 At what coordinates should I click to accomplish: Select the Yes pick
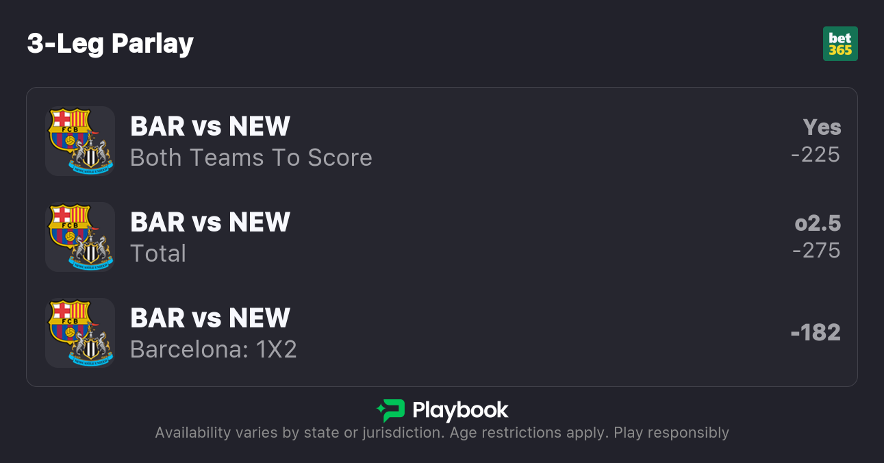click(x=822, y=127)
